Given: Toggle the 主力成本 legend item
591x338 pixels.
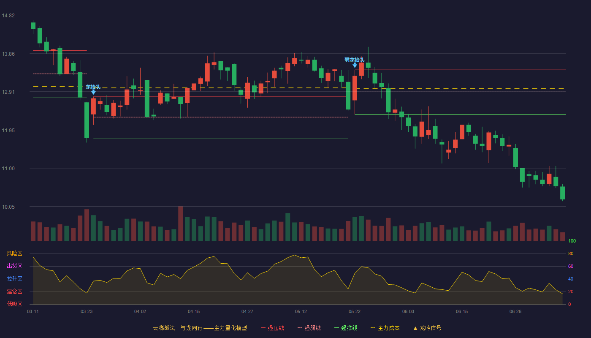Looking at the screenshot, I should point(385,328).
